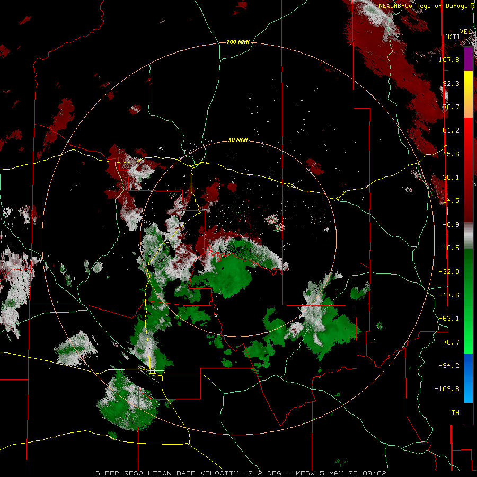Image resolution: width=477 pixels, height=477 pixels.
Task: Click the -32.0 velocity scale value
Action: (x=449, y=272)
